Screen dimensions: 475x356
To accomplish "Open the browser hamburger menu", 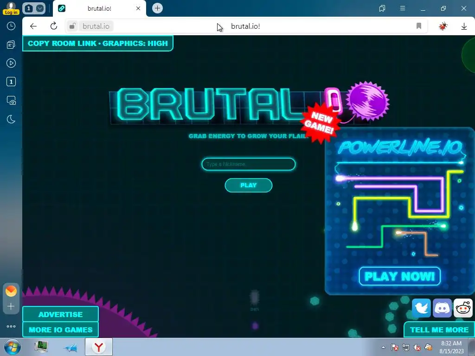I will [x=403, y=8].
